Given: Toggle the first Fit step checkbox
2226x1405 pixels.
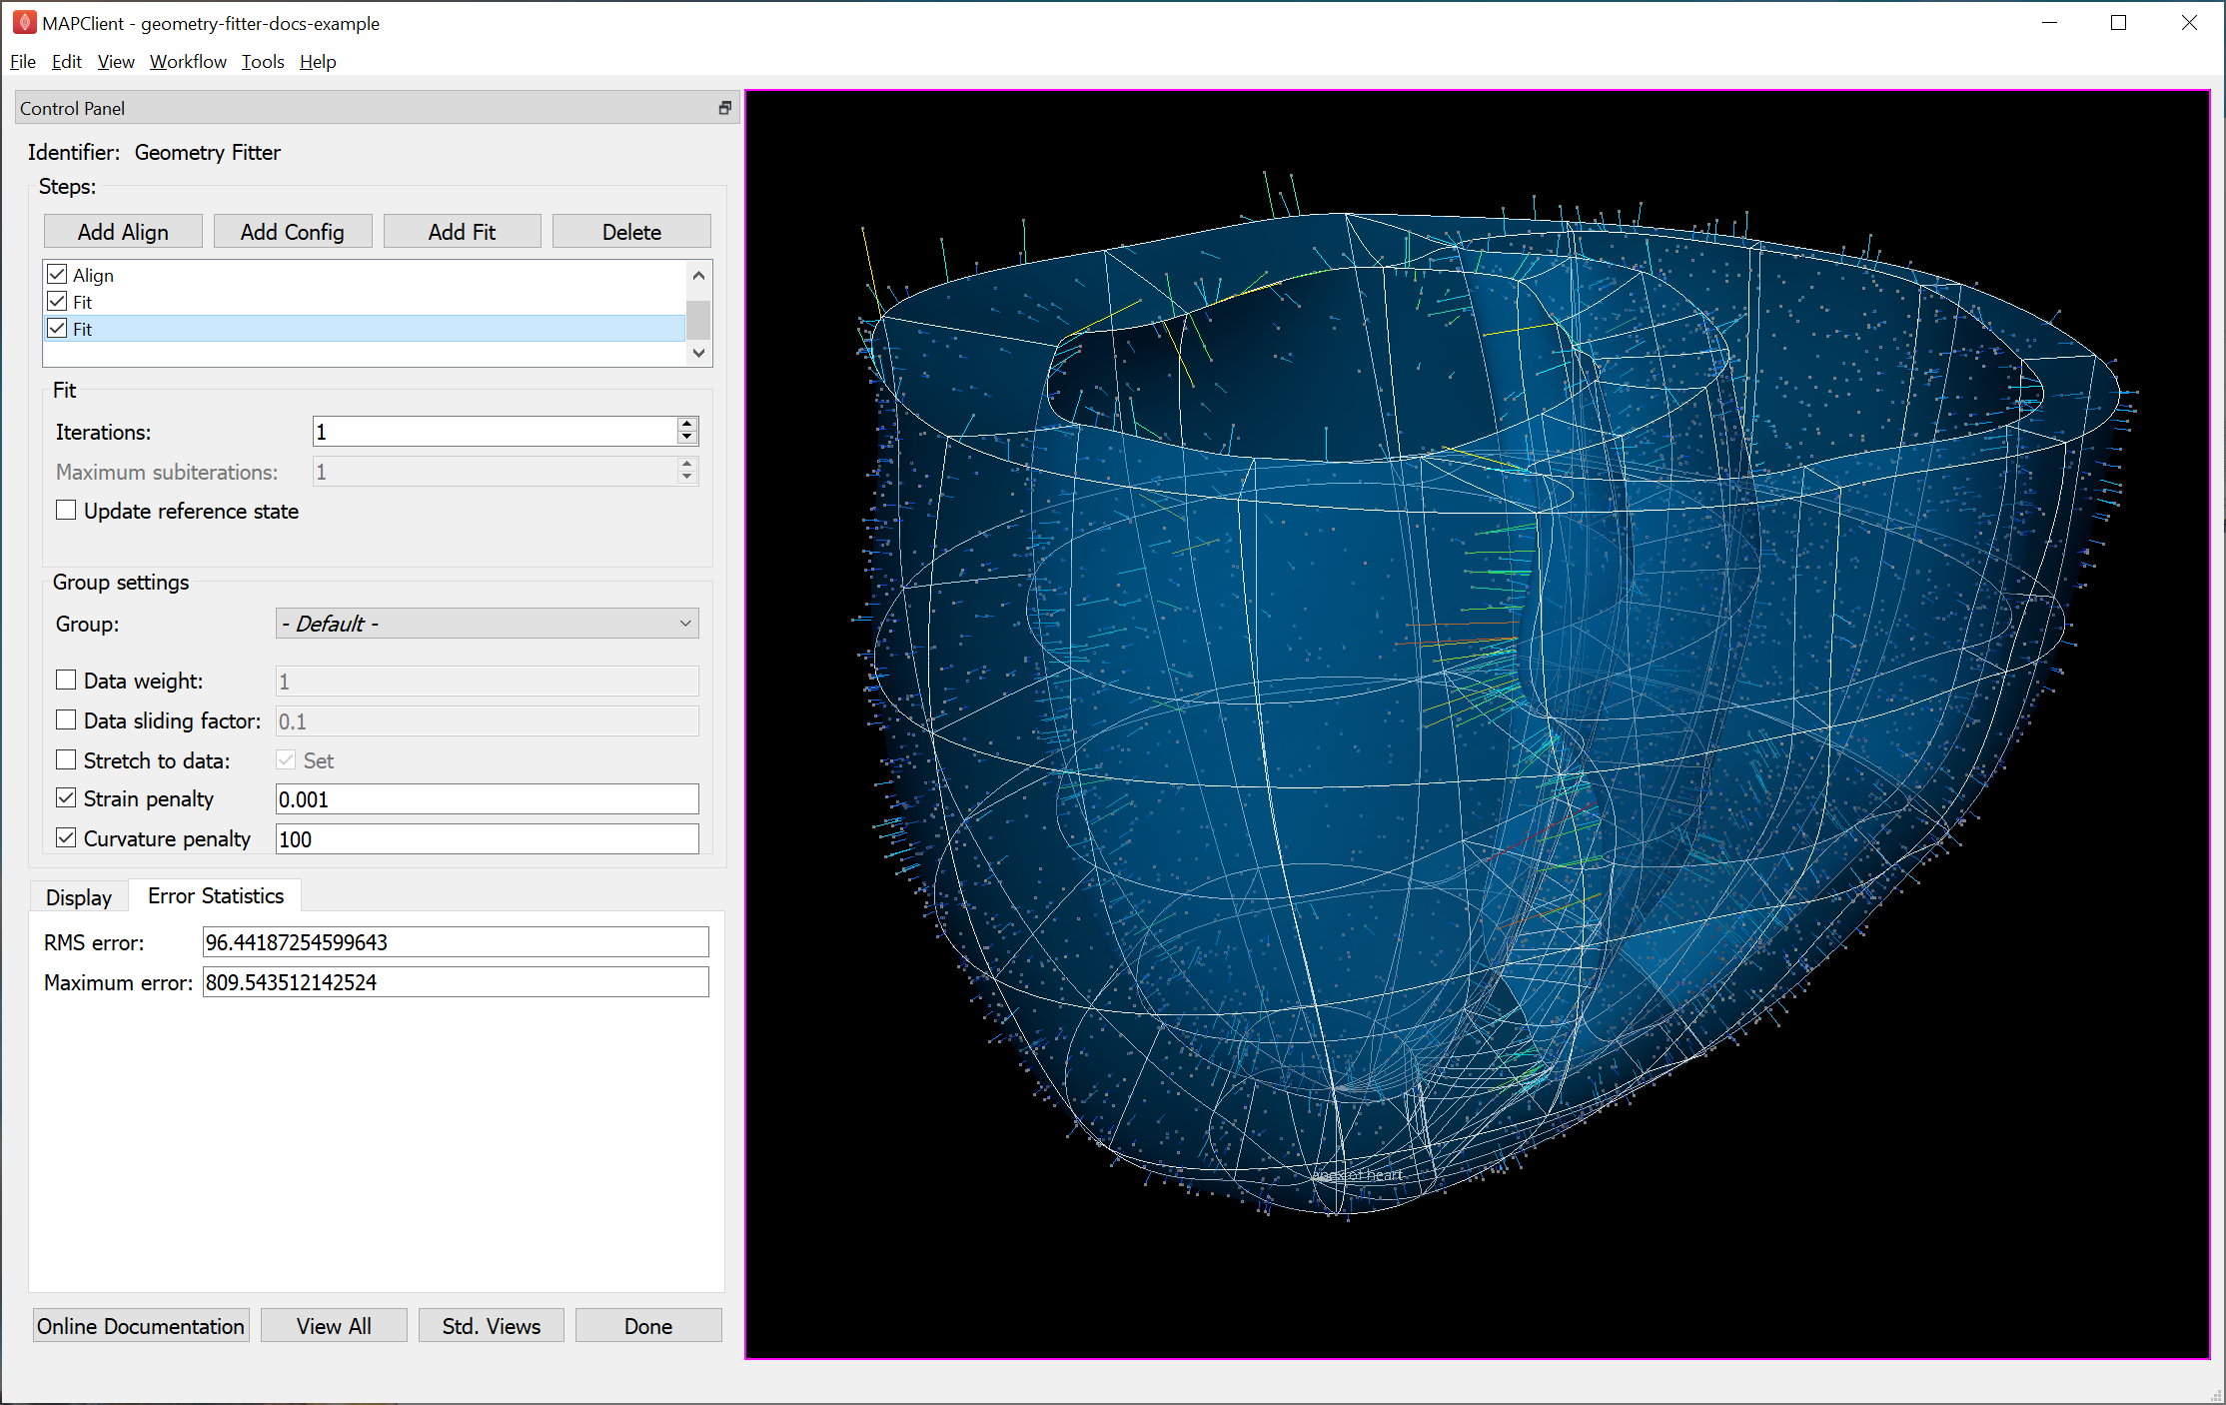Looking at the screenshot, I should tap(57, 302).
